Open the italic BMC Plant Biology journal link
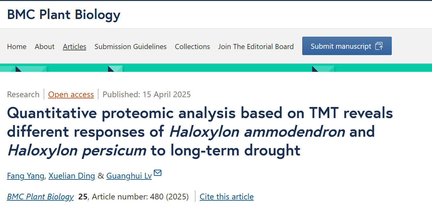 tap(40, 197)
